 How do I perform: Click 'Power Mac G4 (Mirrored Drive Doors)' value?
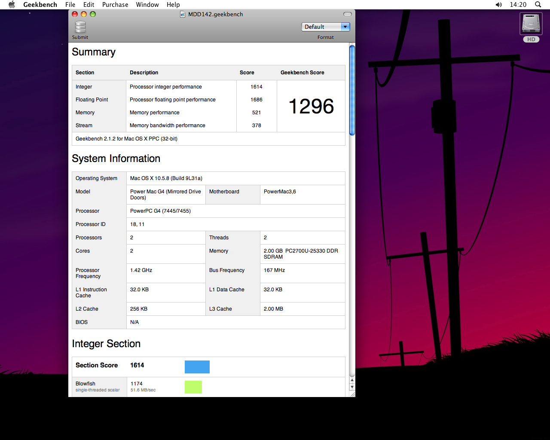point(165,195)
